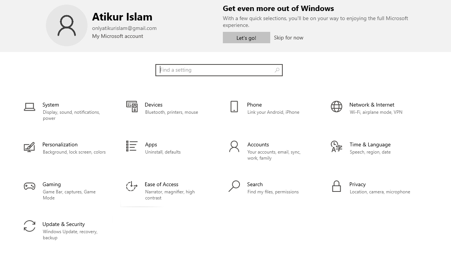Select Skip for now
This screenshot has width=451, height=262.
(x=288, y=38)
